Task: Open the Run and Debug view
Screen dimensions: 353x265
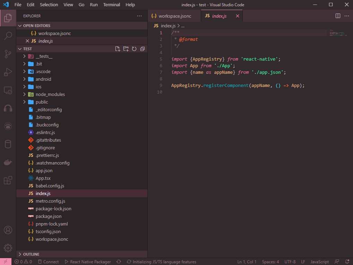Action: click(x=8, y=72)
